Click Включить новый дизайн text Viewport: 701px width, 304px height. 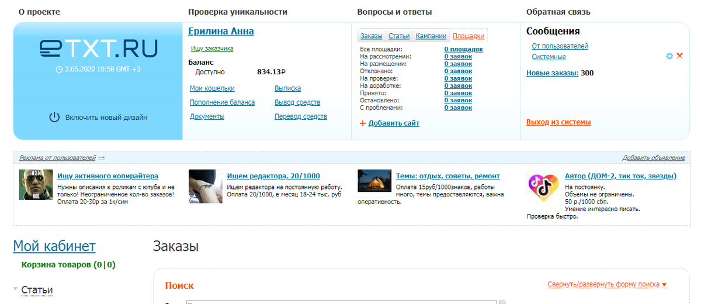106,118
